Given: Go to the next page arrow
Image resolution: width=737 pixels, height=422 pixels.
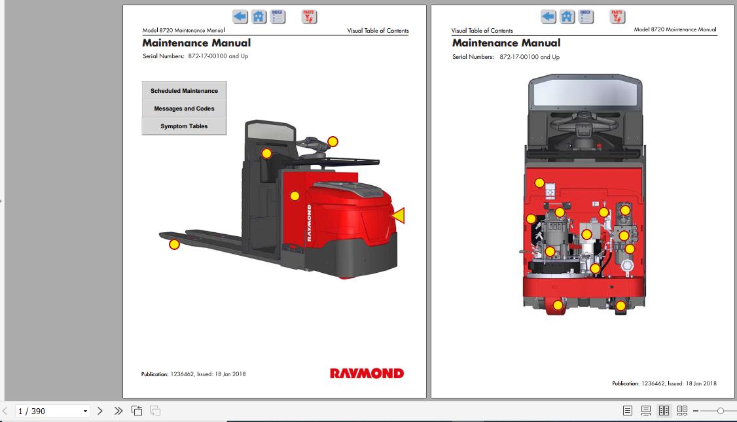Looking at the screenshot, I should click(x=99, y=411).
